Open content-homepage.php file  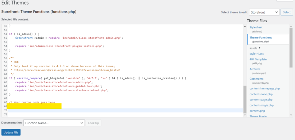(x=264, y=88)
